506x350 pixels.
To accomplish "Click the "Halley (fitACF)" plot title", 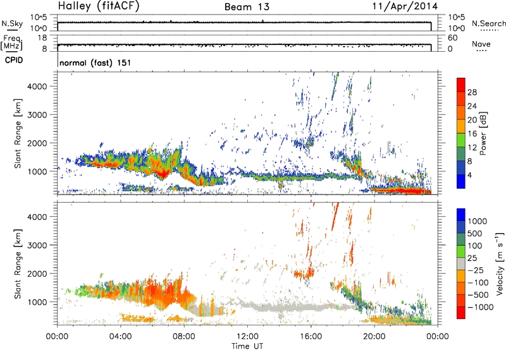I will click(x=99, y=6).
